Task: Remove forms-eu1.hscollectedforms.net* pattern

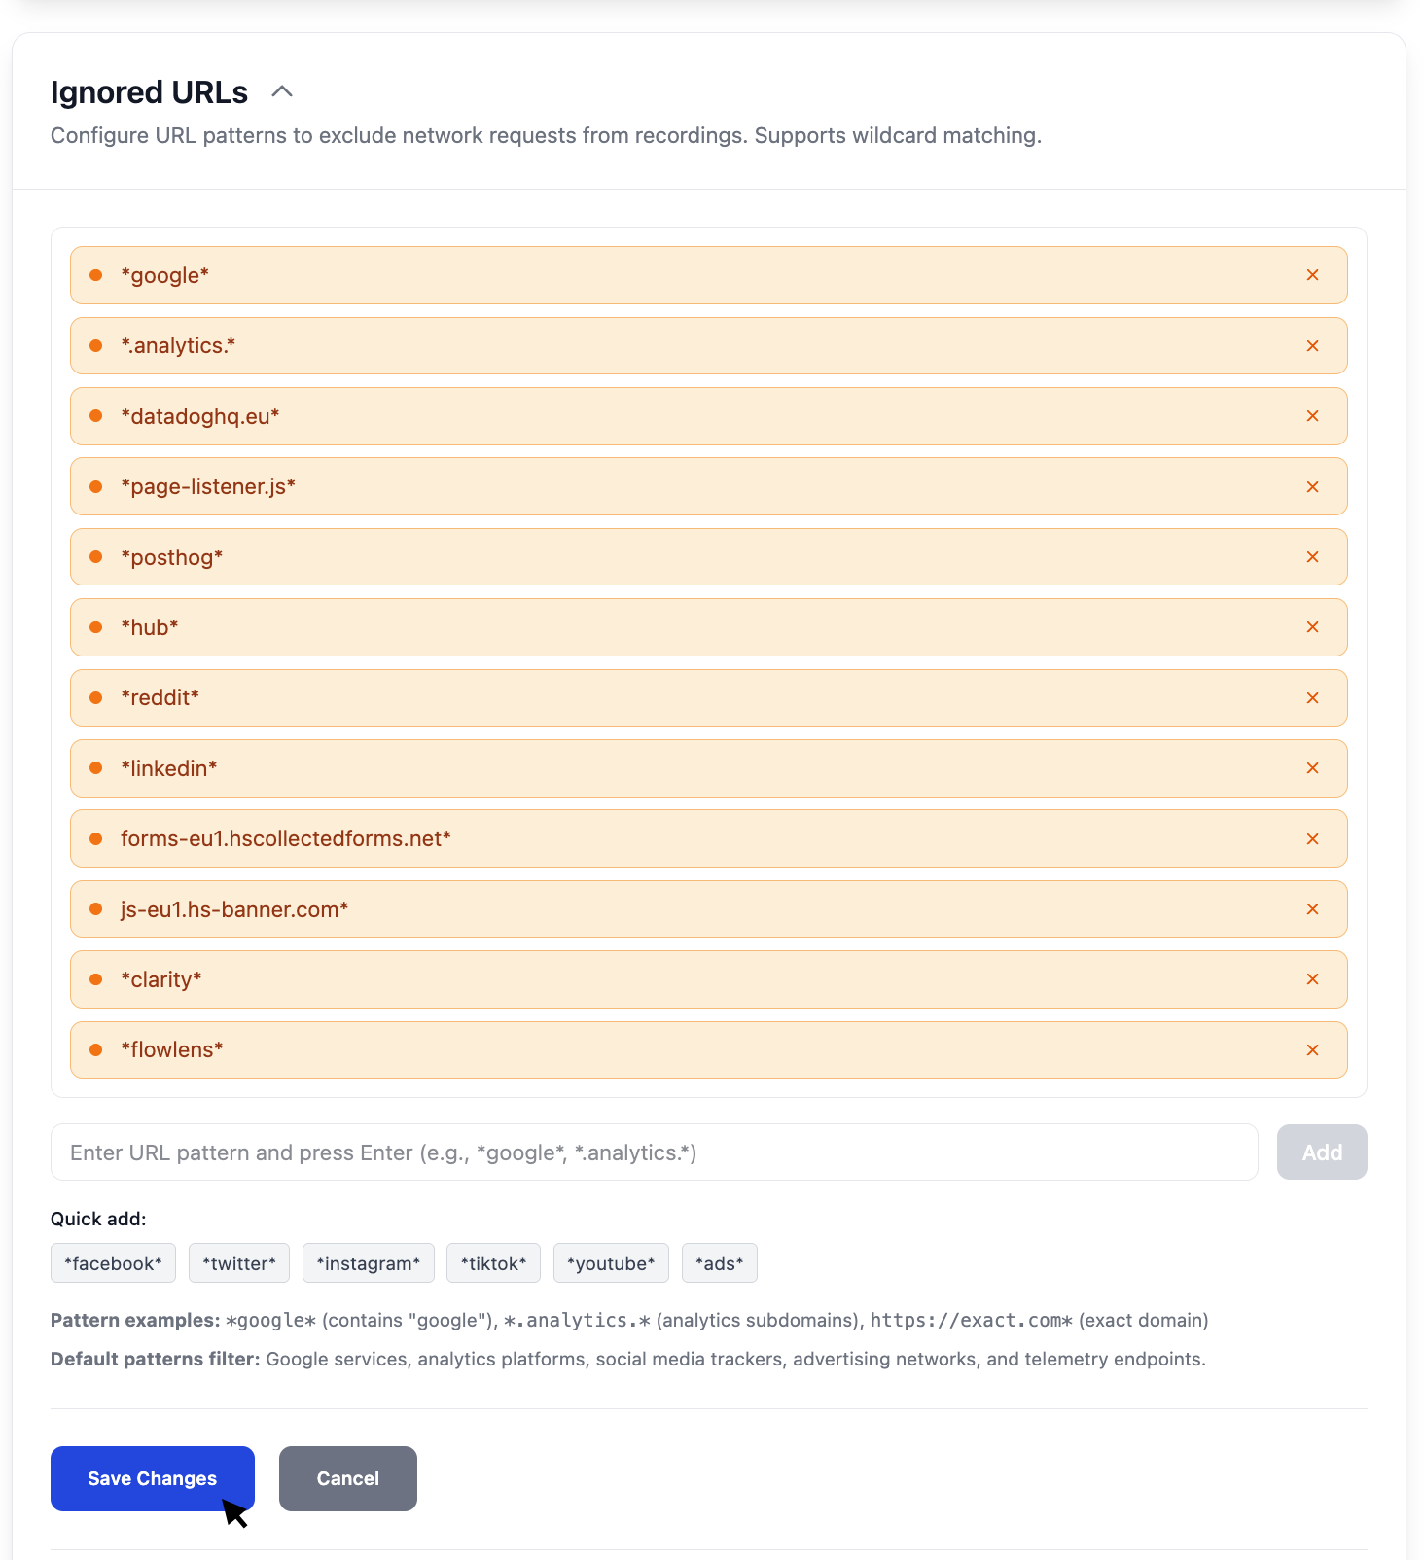Action: pyautogui.click(x=1312, y=839)
